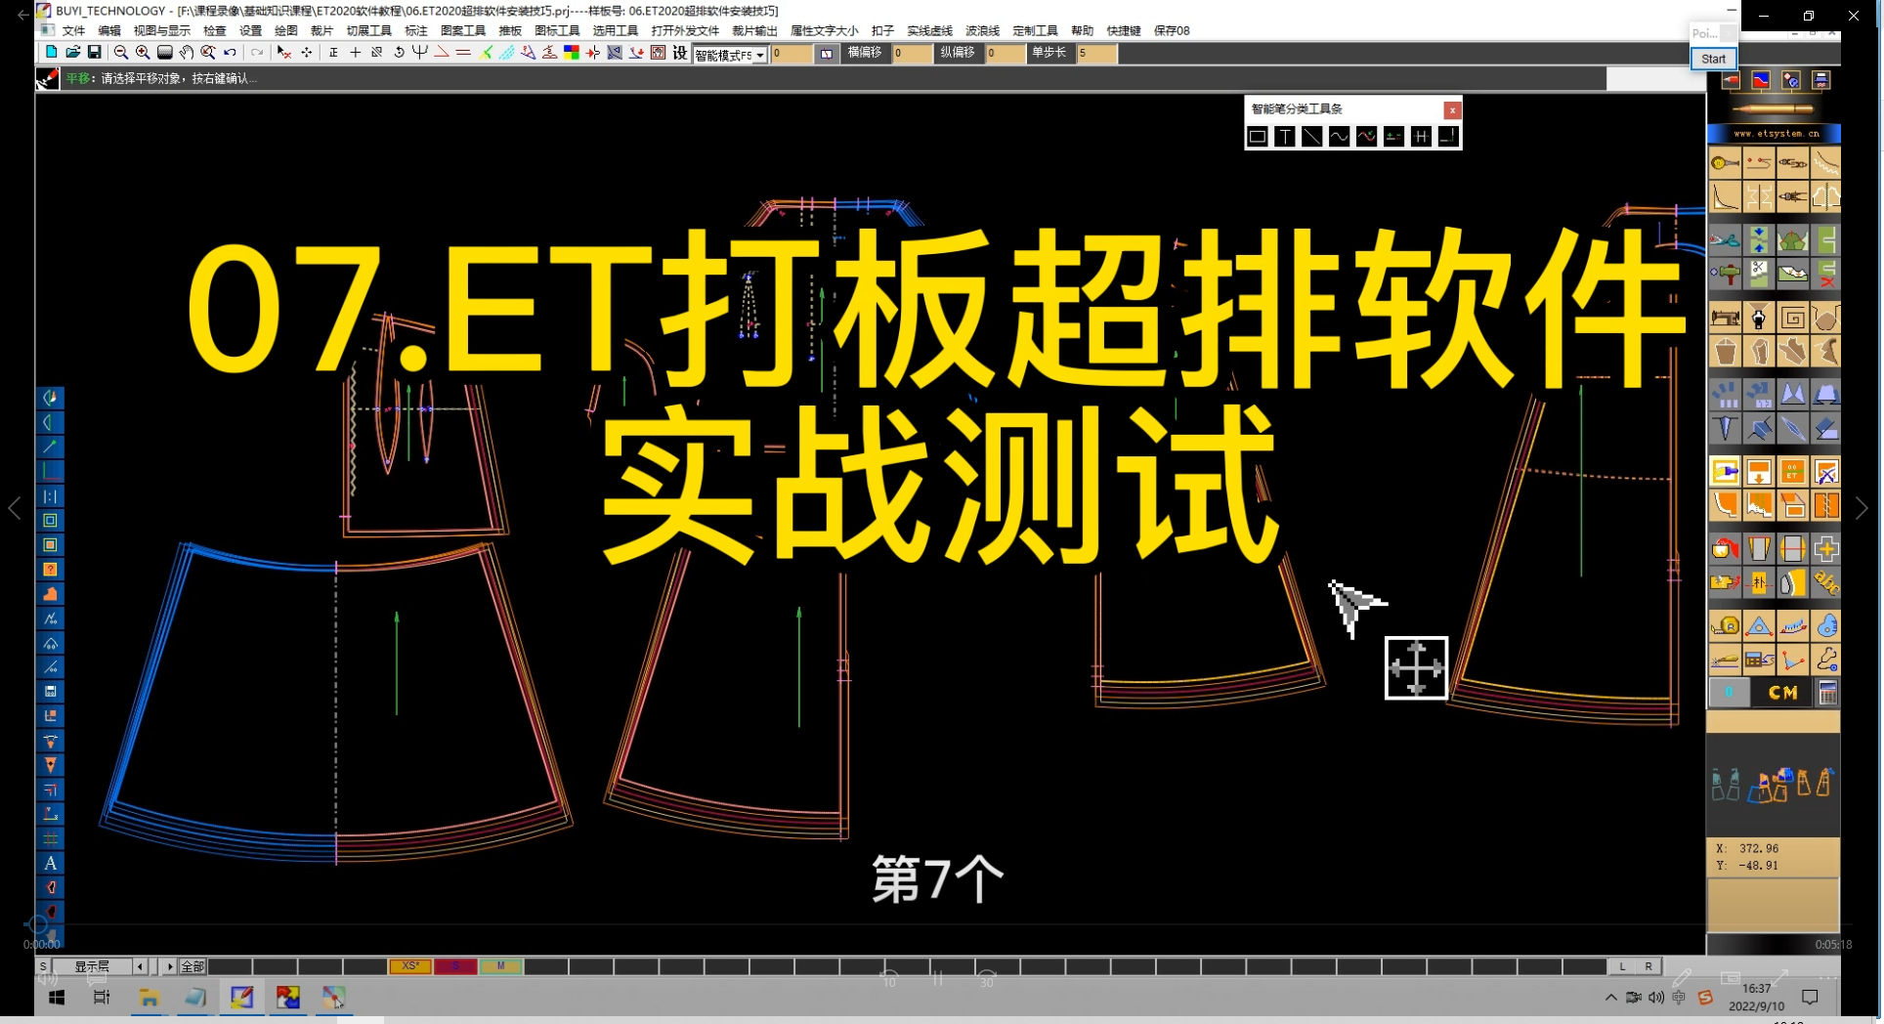This screenshot has width=1884, height=1024.
Task: Click the rotate tool icon
Action: pyautogui.click(x=399, y=53)
